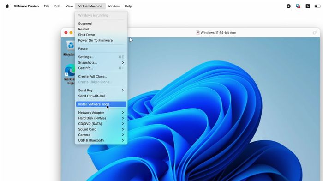This screenshot has width=323, height=181.
Task: Open the Apple menu
Action: [7, 6]
